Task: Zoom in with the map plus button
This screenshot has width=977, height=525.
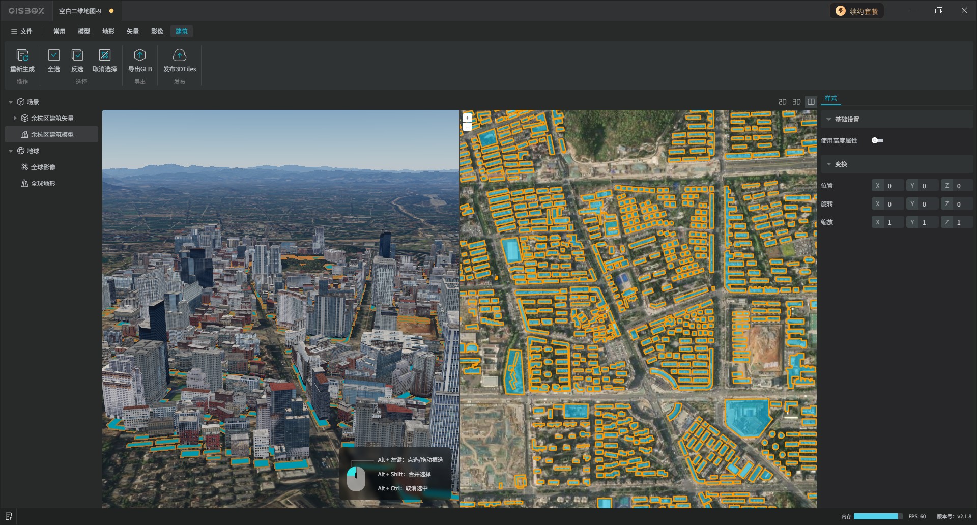Action: [467, 118]
